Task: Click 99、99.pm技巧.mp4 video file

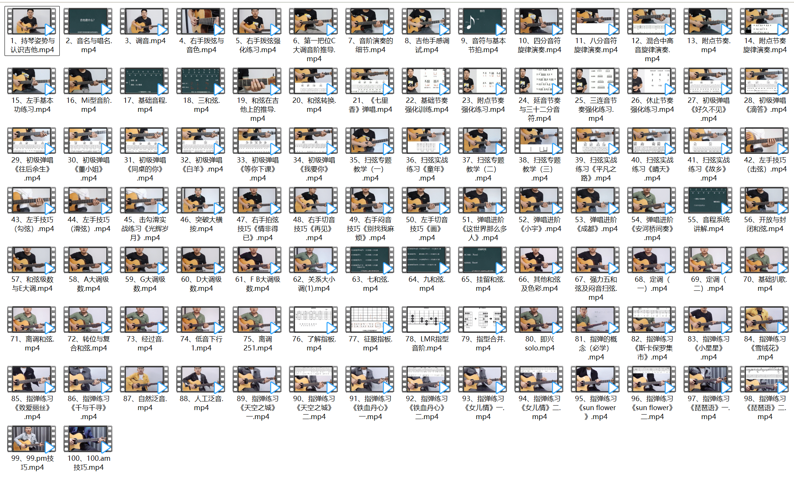Action: click(x=32, y=439)
